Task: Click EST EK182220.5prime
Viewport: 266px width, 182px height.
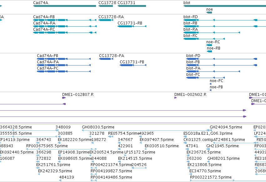Action: click(75, 140)
